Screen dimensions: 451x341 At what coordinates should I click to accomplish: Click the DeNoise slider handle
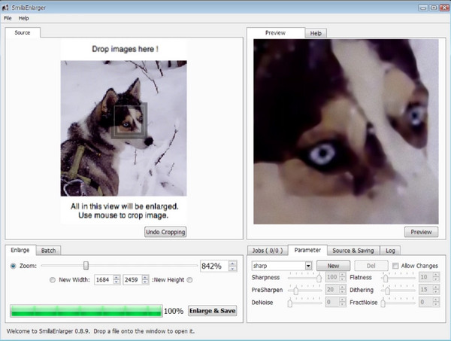290,303
